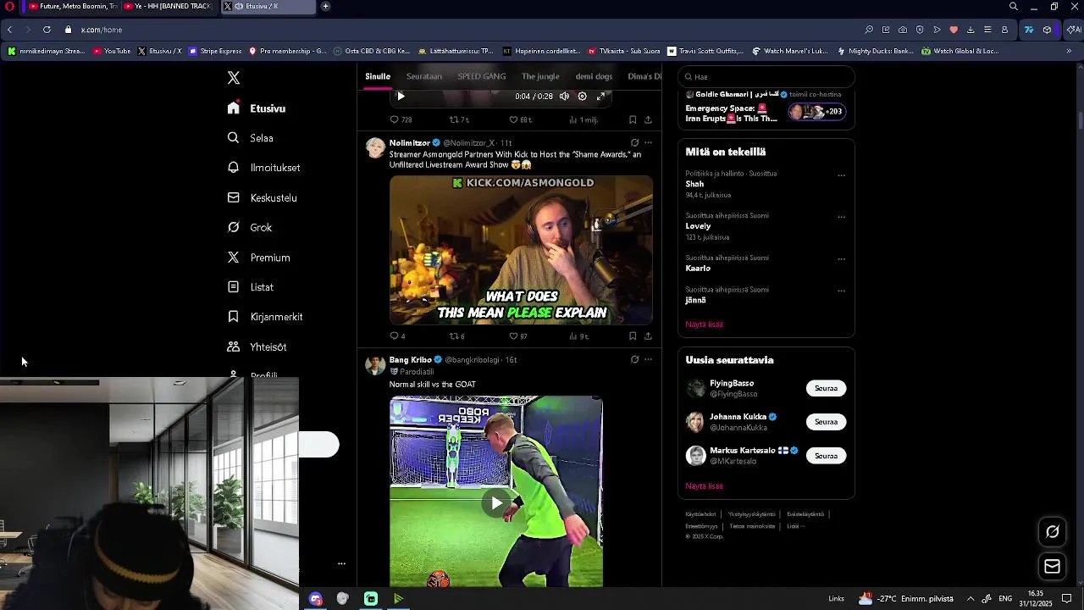Open more options for Shah trend
Image resolution: width=1084 pixels, height=610 pixels.
click(841, 176)
